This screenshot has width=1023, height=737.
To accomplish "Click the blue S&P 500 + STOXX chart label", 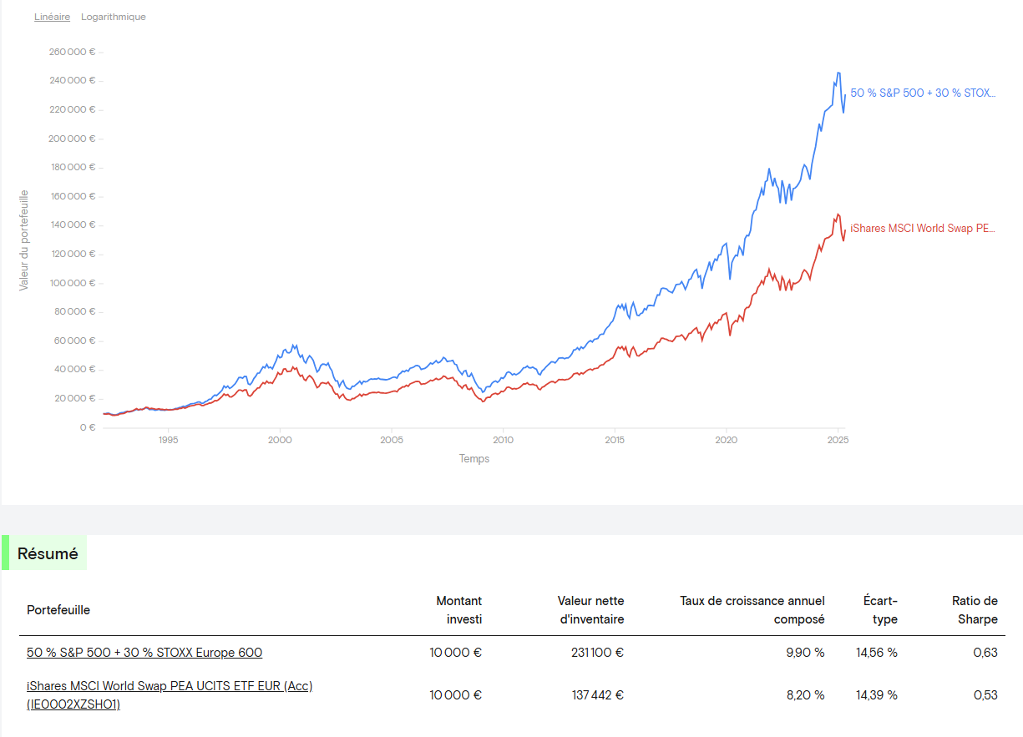I will [923, 93].
